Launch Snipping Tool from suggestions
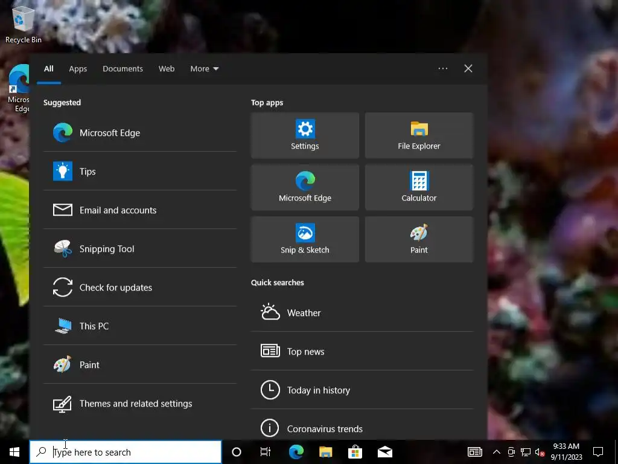 click(140, 248)
